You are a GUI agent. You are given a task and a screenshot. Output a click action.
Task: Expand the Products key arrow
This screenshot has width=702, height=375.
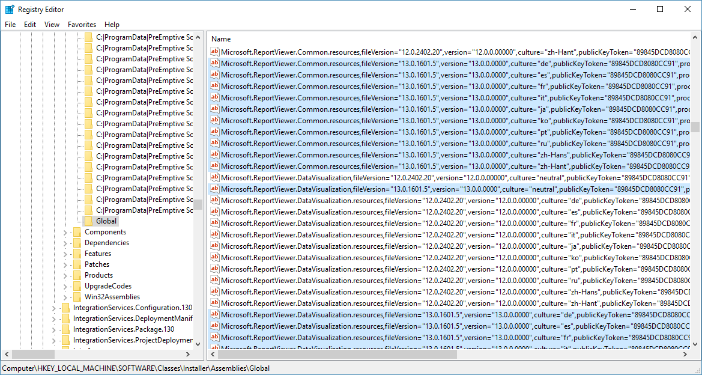[x=65, y=275]
